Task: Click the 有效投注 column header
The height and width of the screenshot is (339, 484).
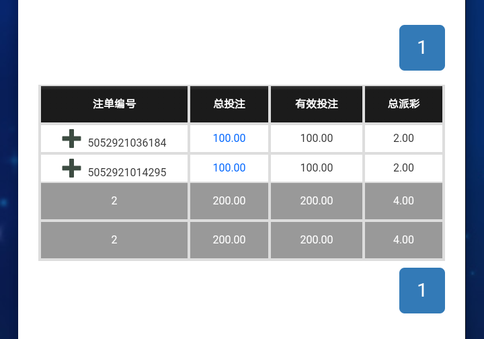Action: point(317,104)
